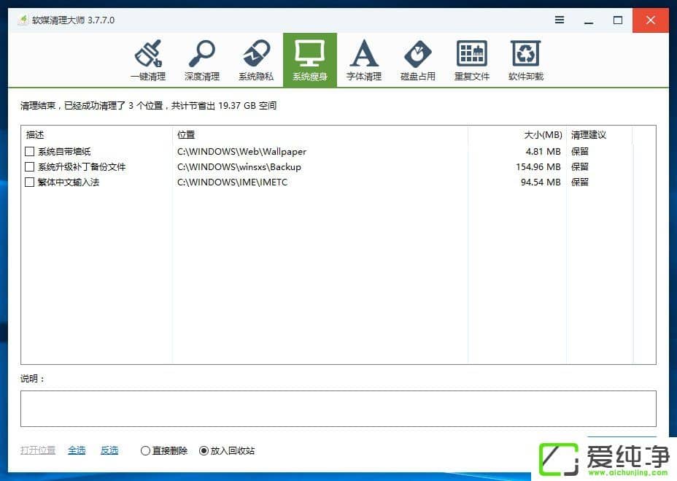Check the 系统升级补丁备份文件 checkbox
Viewport: 677px width, 481px height.
29,166
